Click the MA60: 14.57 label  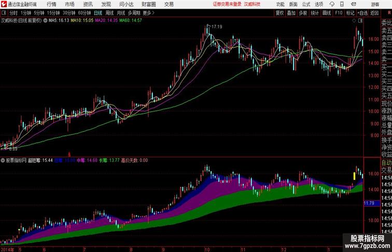[131, 21]
